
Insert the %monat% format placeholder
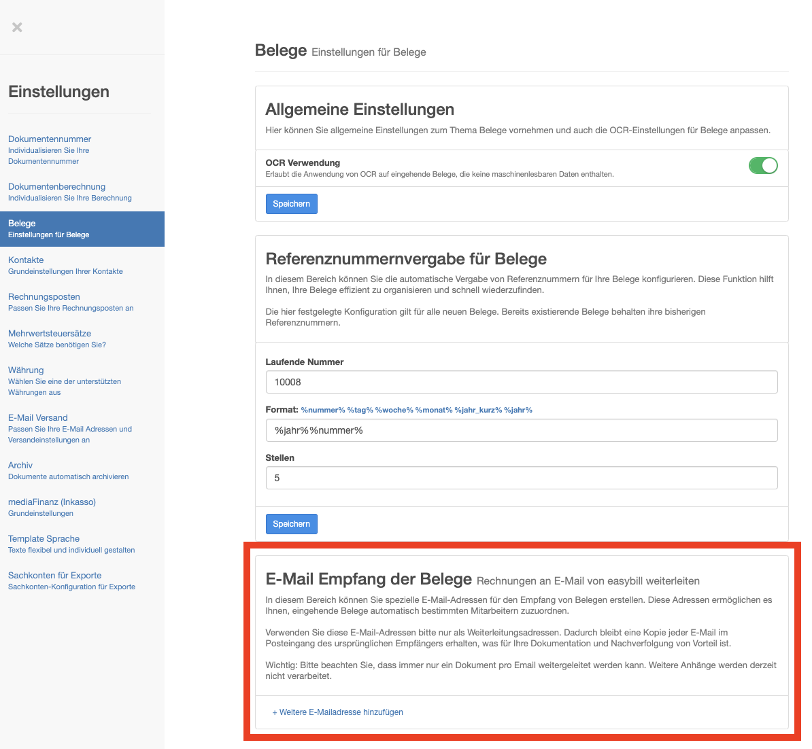click(x=433, y=410)
